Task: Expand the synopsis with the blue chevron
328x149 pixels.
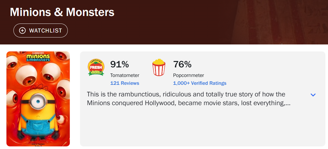Action: click(313, 95)
